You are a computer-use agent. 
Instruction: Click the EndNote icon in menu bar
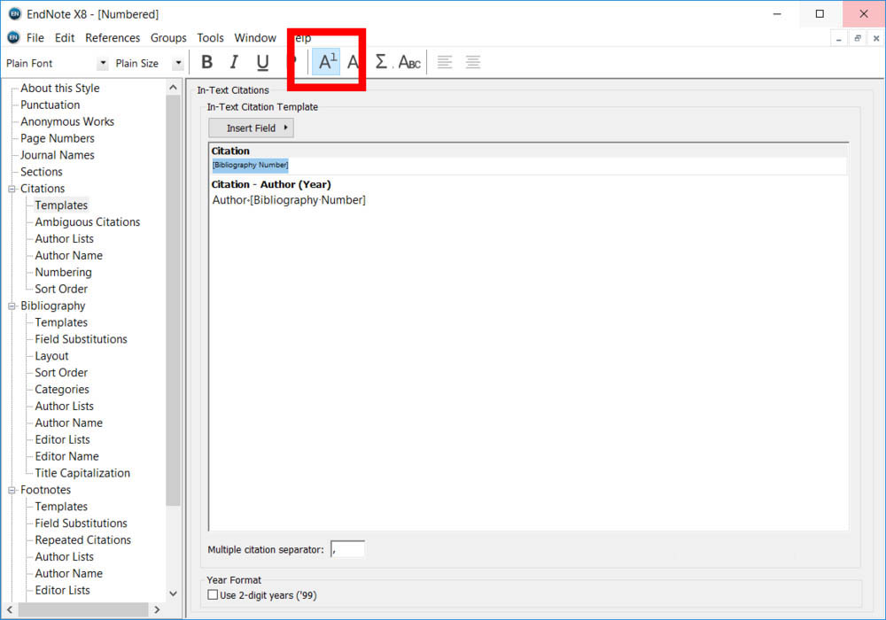13,38
